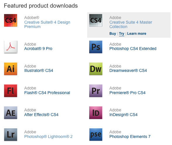172x145 pixels.
Task: Click Buy under Master Collection
Action: [113, 33]
